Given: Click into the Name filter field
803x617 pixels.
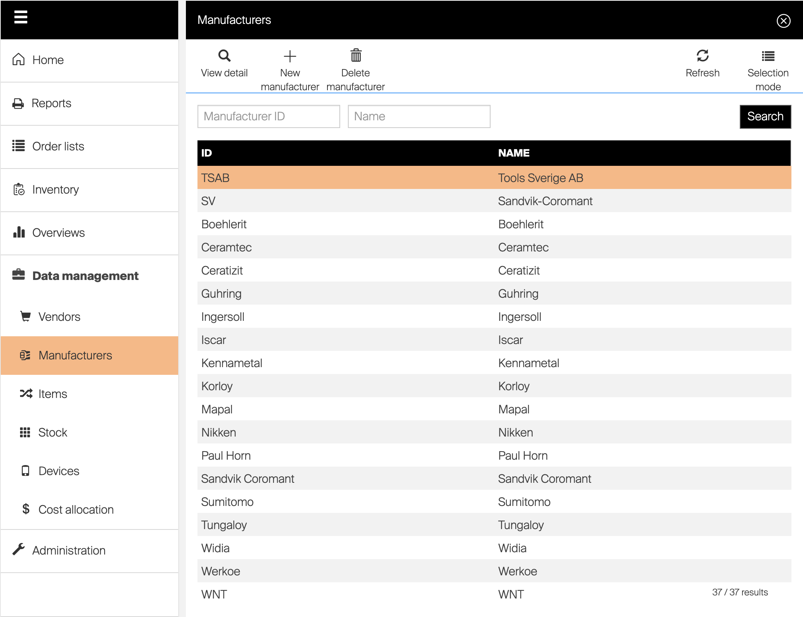Looking at the screenshot, I should click(x=419, y=116).
